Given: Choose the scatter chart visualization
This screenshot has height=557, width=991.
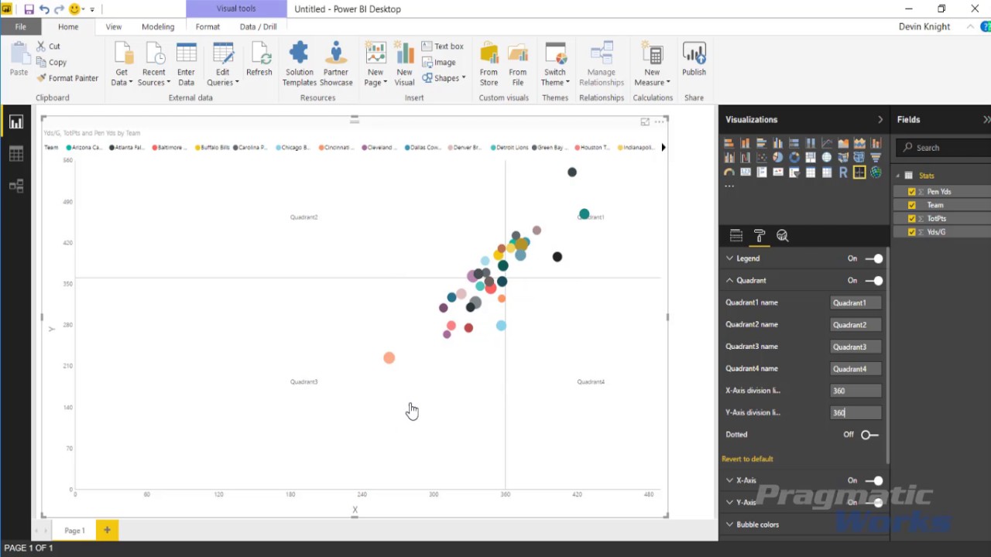Looking at the screenshot, I should 761,158.
